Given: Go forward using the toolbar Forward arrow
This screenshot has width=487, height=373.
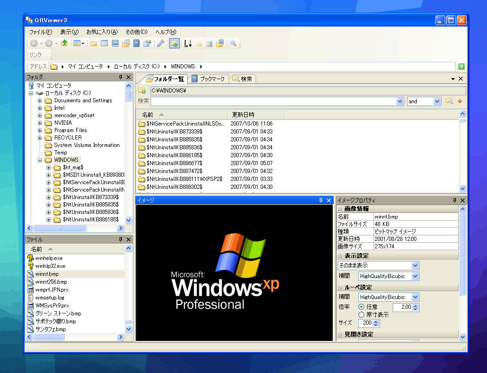Looking at the screenshot, I should [48, 44].
